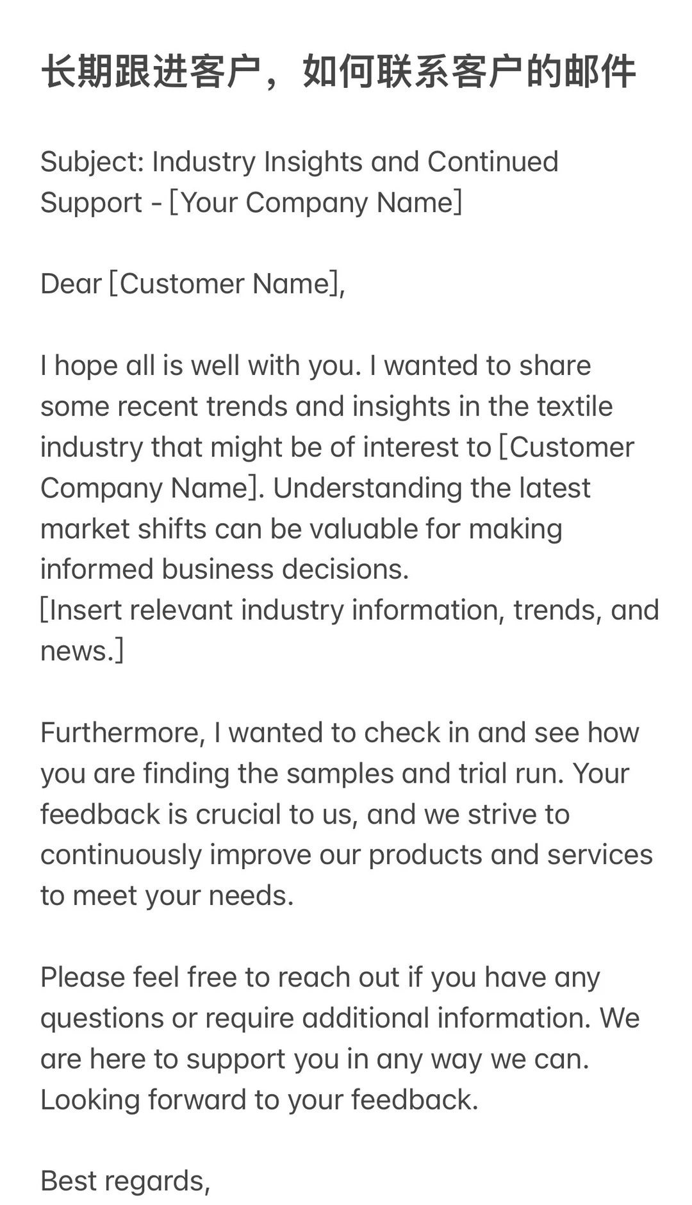The width and height of the screenshot is (692, 1205).
Task: Click 'Looking forward to your feedback.' line
Action: tap(259, 1100)
